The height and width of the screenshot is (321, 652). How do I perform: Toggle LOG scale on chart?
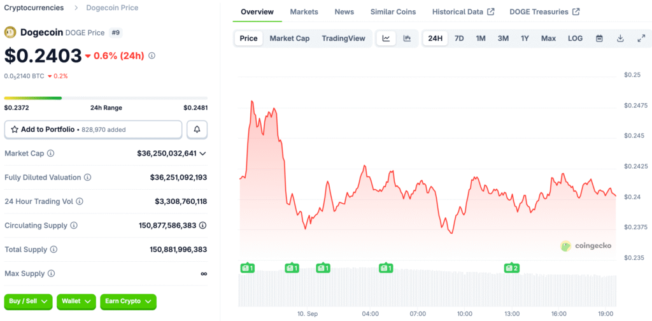[x=575, y=38]
